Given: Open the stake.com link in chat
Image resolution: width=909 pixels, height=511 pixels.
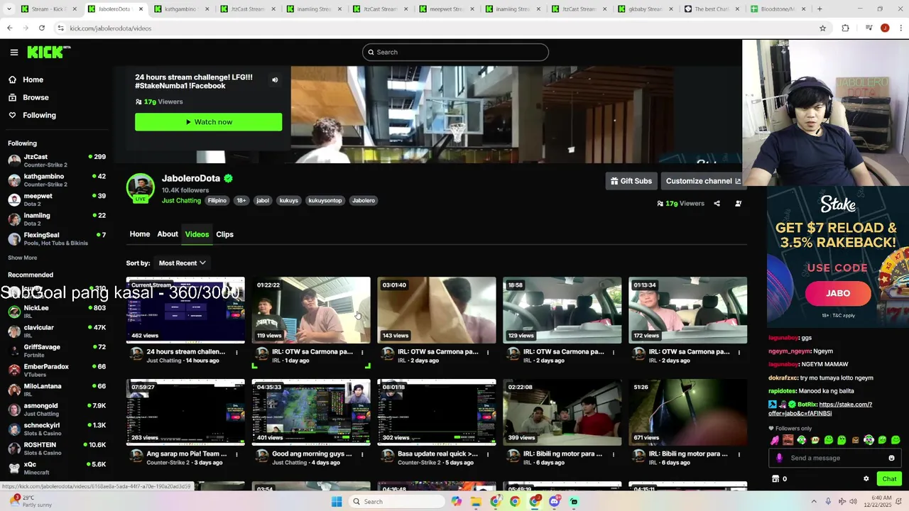Looking at the screenshot, I should pos(820,409).
